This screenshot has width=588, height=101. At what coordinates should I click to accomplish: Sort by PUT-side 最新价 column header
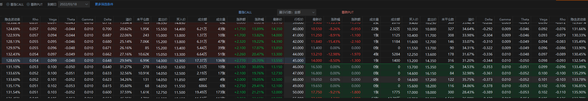(317, 19)
